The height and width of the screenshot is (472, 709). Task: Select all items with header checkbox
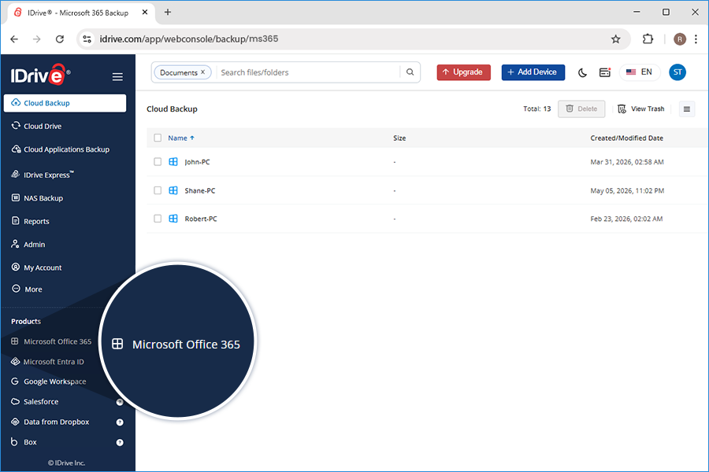click(158, 138)
